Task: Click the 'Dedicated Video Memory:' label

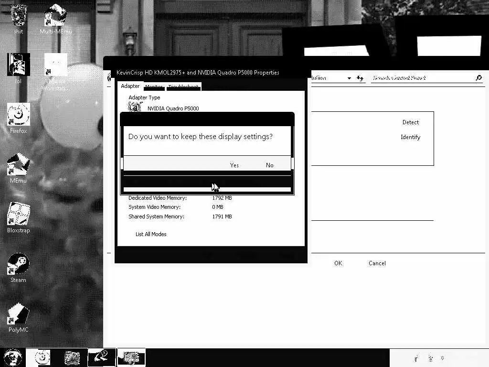Action: (158, 198)
